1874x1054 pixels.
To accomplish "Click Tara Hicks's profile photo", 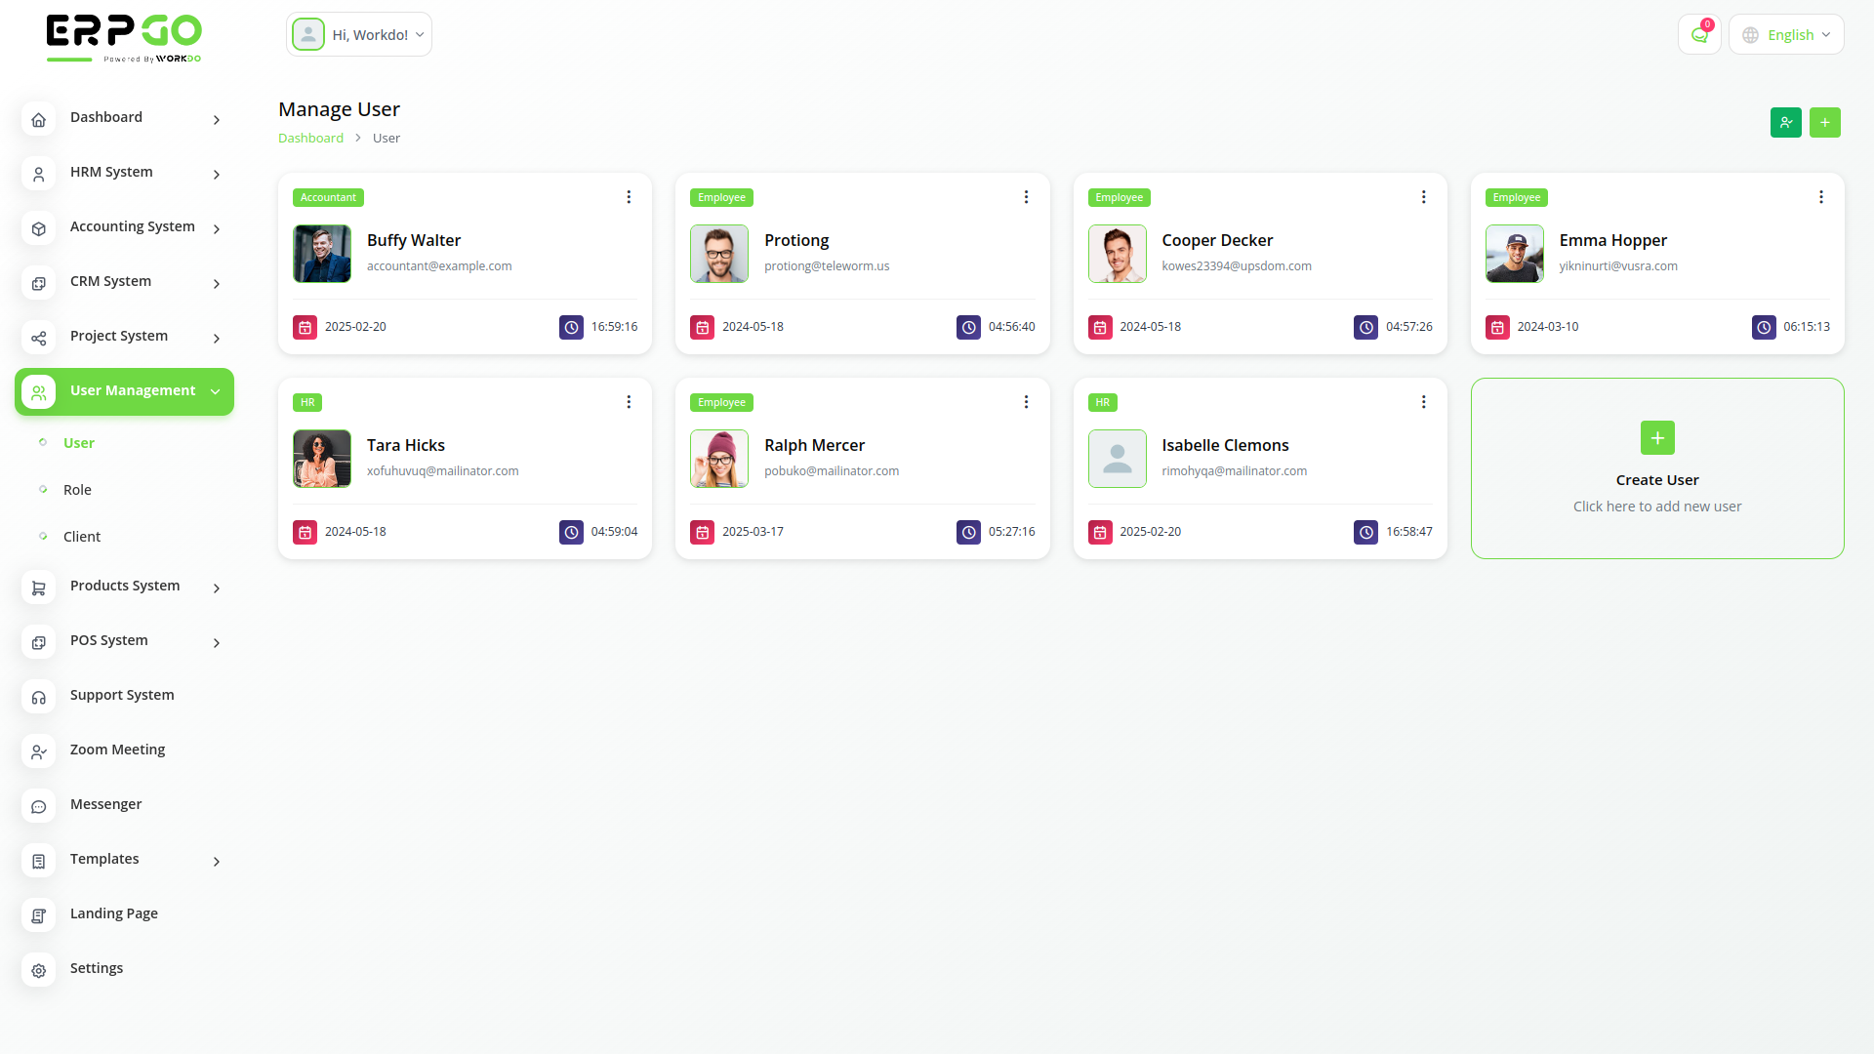I will pos(322,458).
